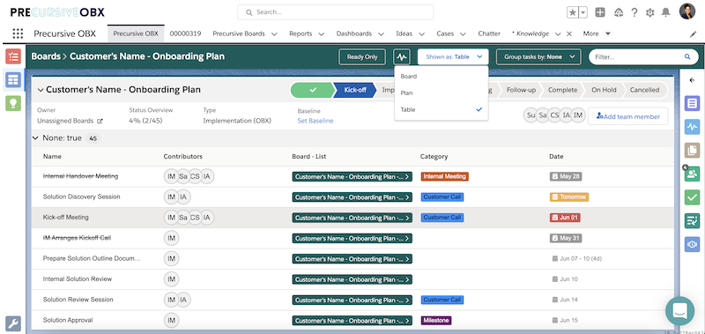Open the wrench tools icon
The image size is (705, 334).
pos(13,323)
